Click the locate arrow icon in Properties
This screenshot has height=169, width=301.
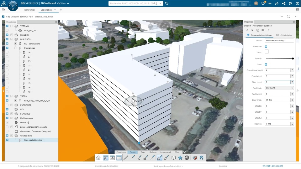pos(247,30)
